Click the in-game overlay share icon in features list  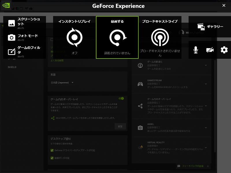[x=140, y=106]
